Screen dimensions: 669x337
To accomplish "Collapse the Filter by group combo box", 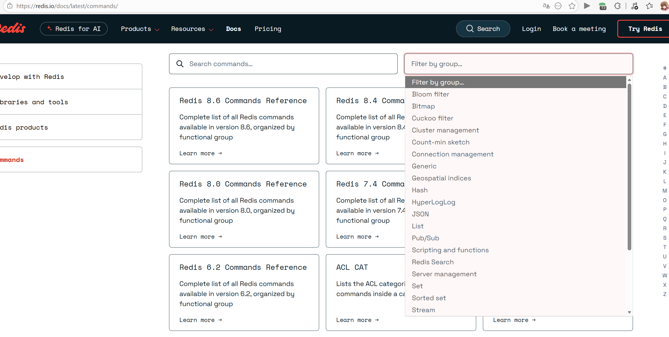I will pos(518,64).
